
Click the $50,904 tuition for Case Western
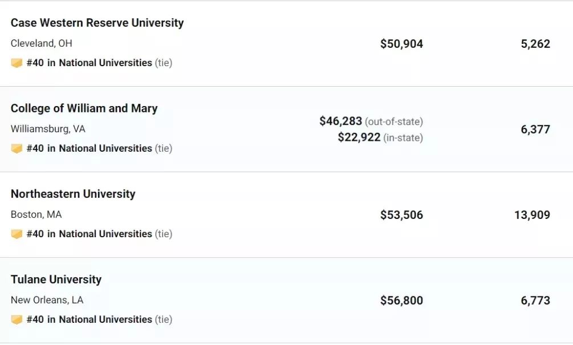click(401, 44)
